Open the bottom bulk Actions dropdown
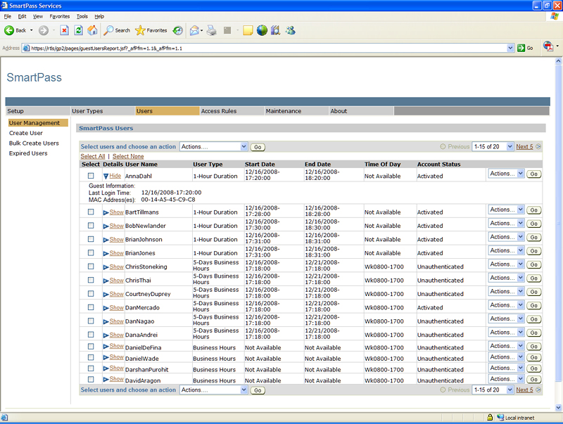 [214, 390]
